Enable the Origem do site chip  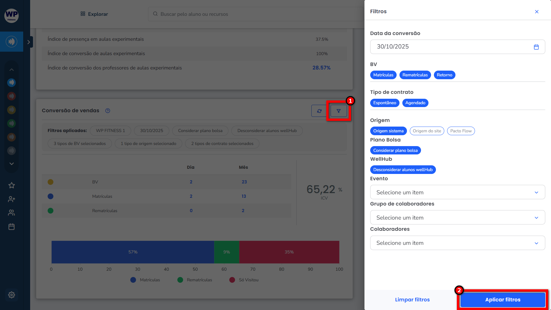click(x=427, y=131)
